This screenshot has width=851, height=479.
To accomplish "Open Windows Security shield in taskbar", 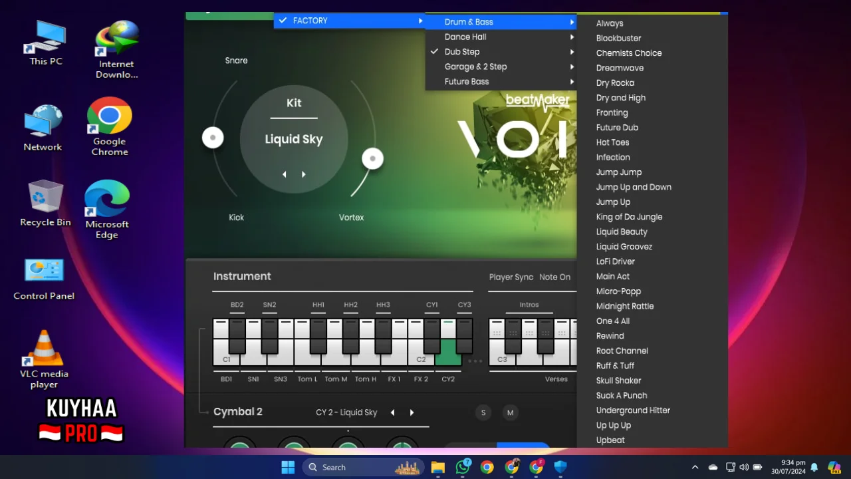I will coord(560,467).
